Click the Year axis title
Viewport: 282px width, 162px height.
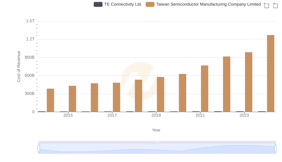[156, 130]
